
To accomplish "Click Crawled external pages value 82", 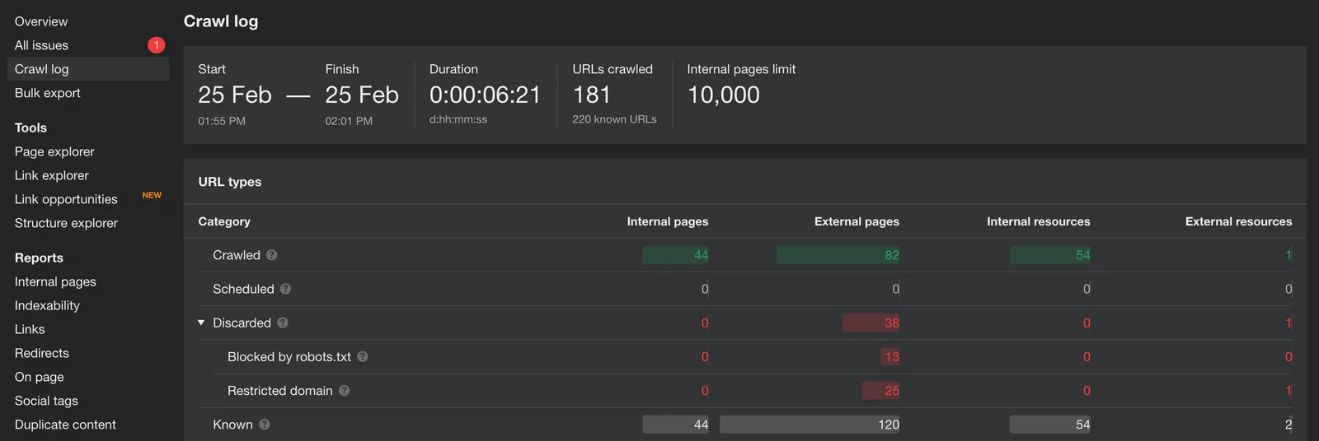I will click(892, 255).
